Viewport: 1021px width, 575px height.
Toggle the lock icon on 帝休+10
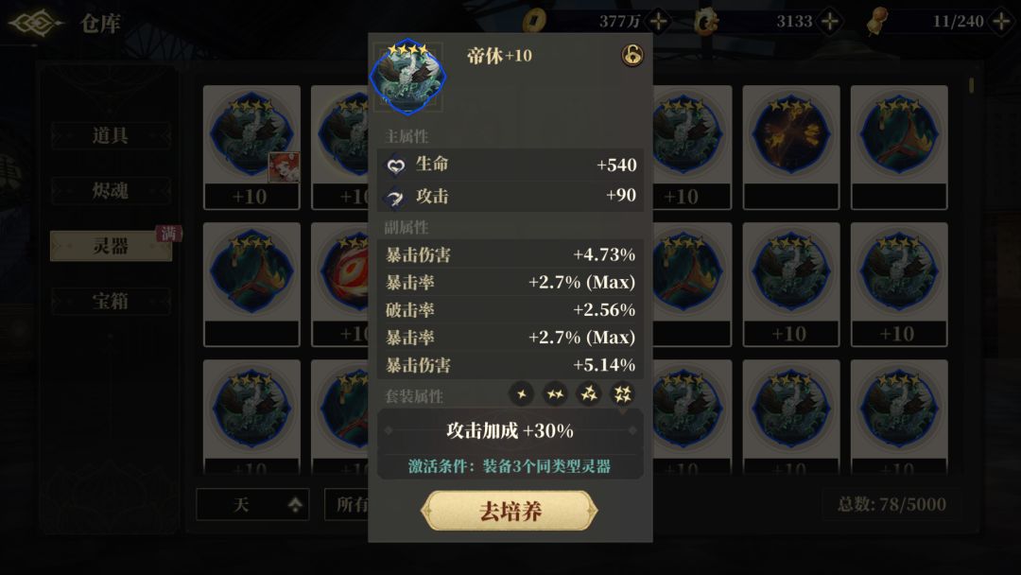632,55
